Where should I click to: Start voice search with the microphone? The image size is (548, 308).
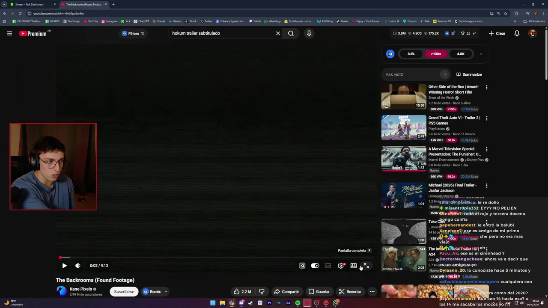tap(309, 33)
